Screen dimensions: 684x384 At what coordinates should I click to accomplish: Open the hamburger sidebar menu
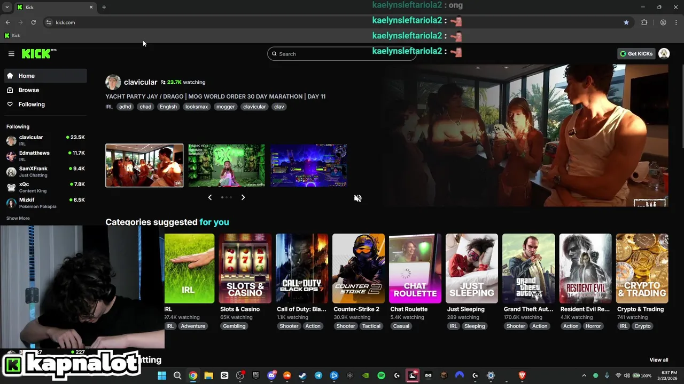coord(11,54)
